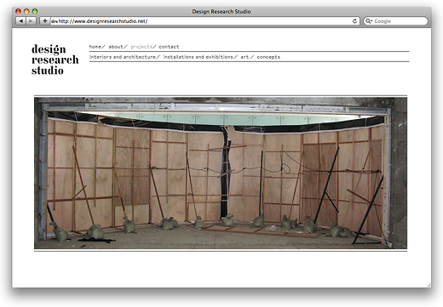Screen dimensions: 443x307
Task: Click the red close window button
Action: 18,11
